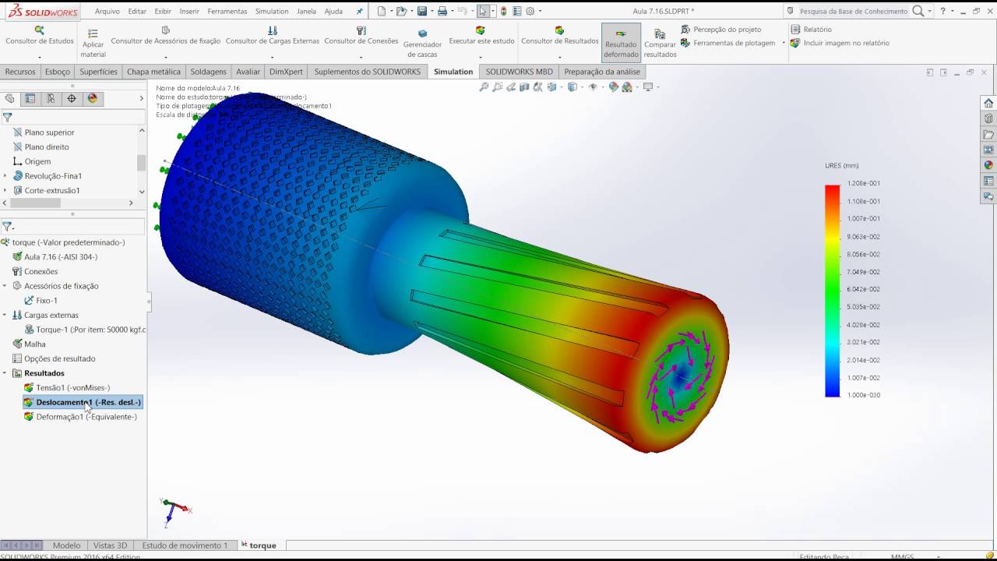Expand tabs arrow at right of manager tabs
Screen dimensions: 997x561
141,98
